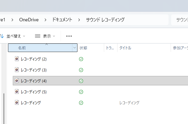Expand the chevron after OneDrive in the address bar

pyautogui.click(x=45, y=20)
